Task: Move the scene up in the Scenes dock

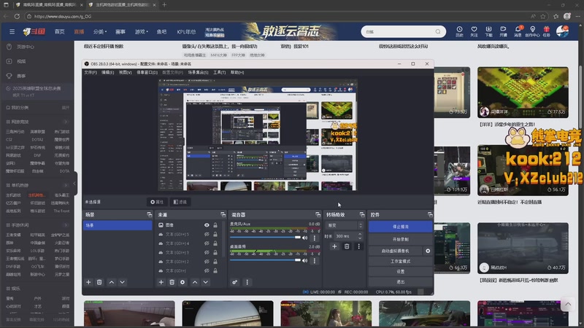Action: 112,282
